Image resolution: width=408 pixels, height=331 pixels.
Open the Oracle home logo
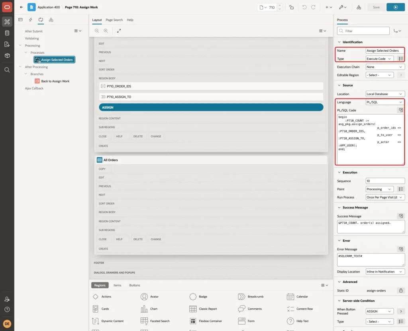[x=7, y=7]
